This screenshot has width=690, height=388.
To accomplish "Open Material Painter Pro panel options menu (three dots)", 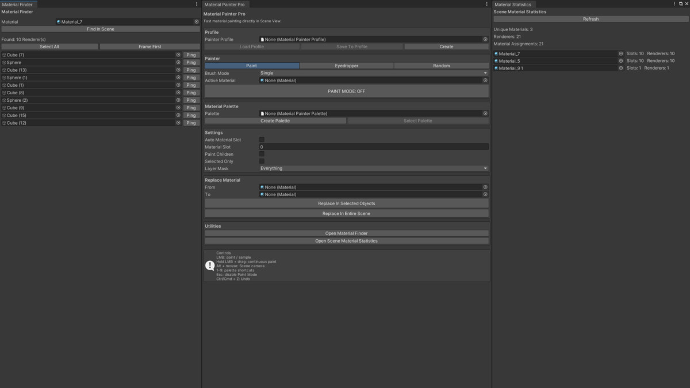I will click(x=487, y=4).
